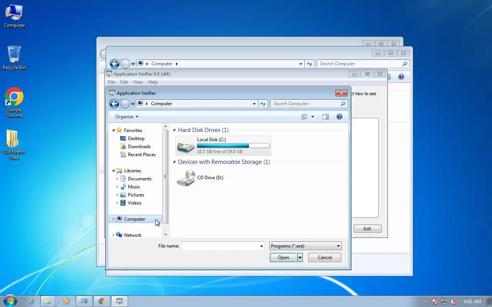Open the view options dropdown arrow
This screenshot has width=492, height=307.
click(312, 117)
